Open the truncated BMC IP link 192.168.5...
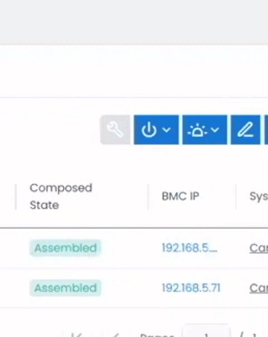The width and height of the screenshot is (268, 337). [189, 248]
